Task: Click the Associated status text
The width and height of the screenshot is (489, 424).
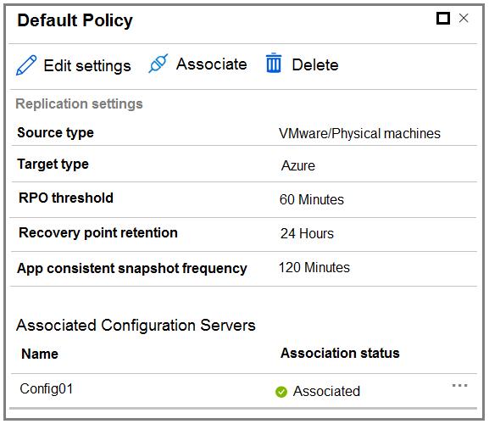Action: pyautogui.click(x=326, y=391)
